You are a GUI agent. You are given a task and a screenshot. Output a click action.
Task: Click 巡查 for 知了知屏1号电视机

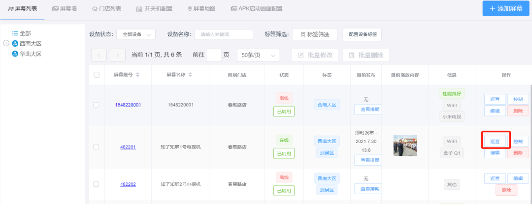[x=495, y=142]
